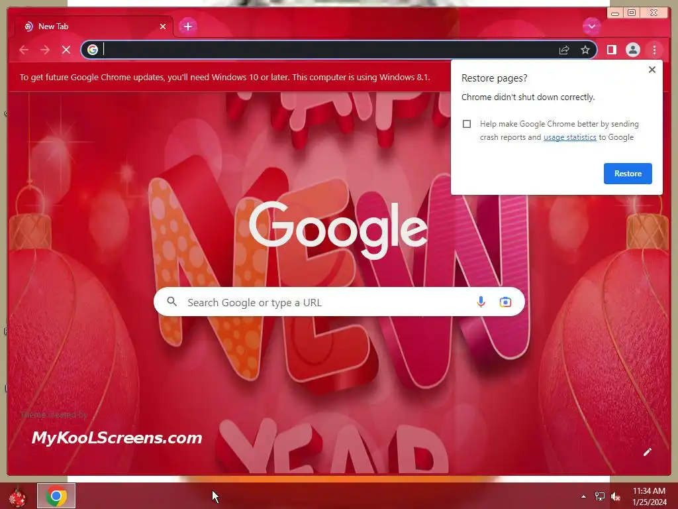Click the magnifier icon in the search box

[171, 302]
